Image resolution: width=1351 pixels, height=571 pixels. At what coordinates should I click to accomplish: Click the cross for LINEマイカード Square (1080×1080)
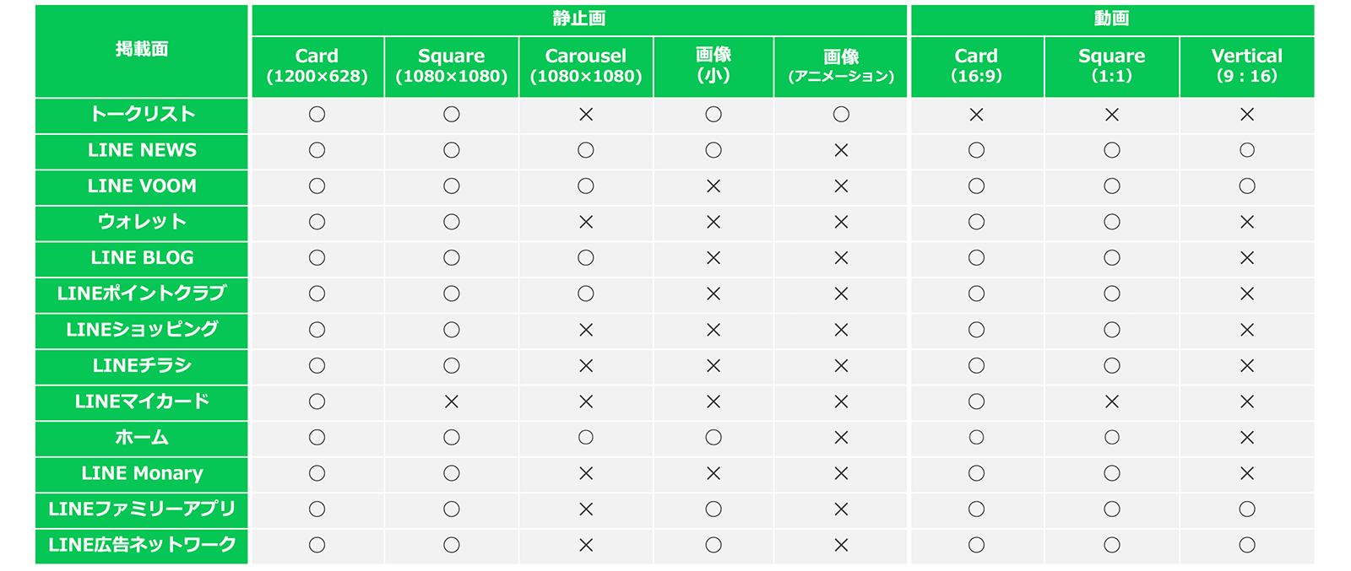(452, 402)
